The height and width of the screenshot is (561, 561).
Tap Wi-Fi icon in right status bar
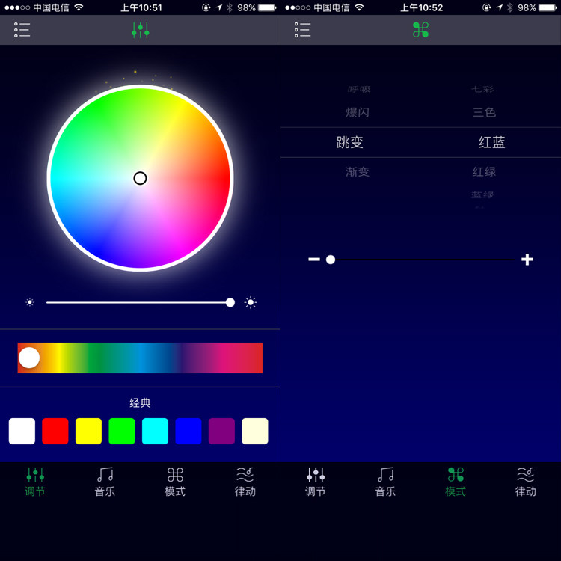pyautogui.click(x=359, y=7)
